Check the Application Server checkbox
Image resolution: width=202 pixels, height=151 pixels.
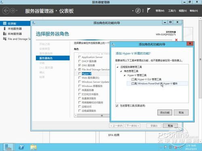pos(80,57)
